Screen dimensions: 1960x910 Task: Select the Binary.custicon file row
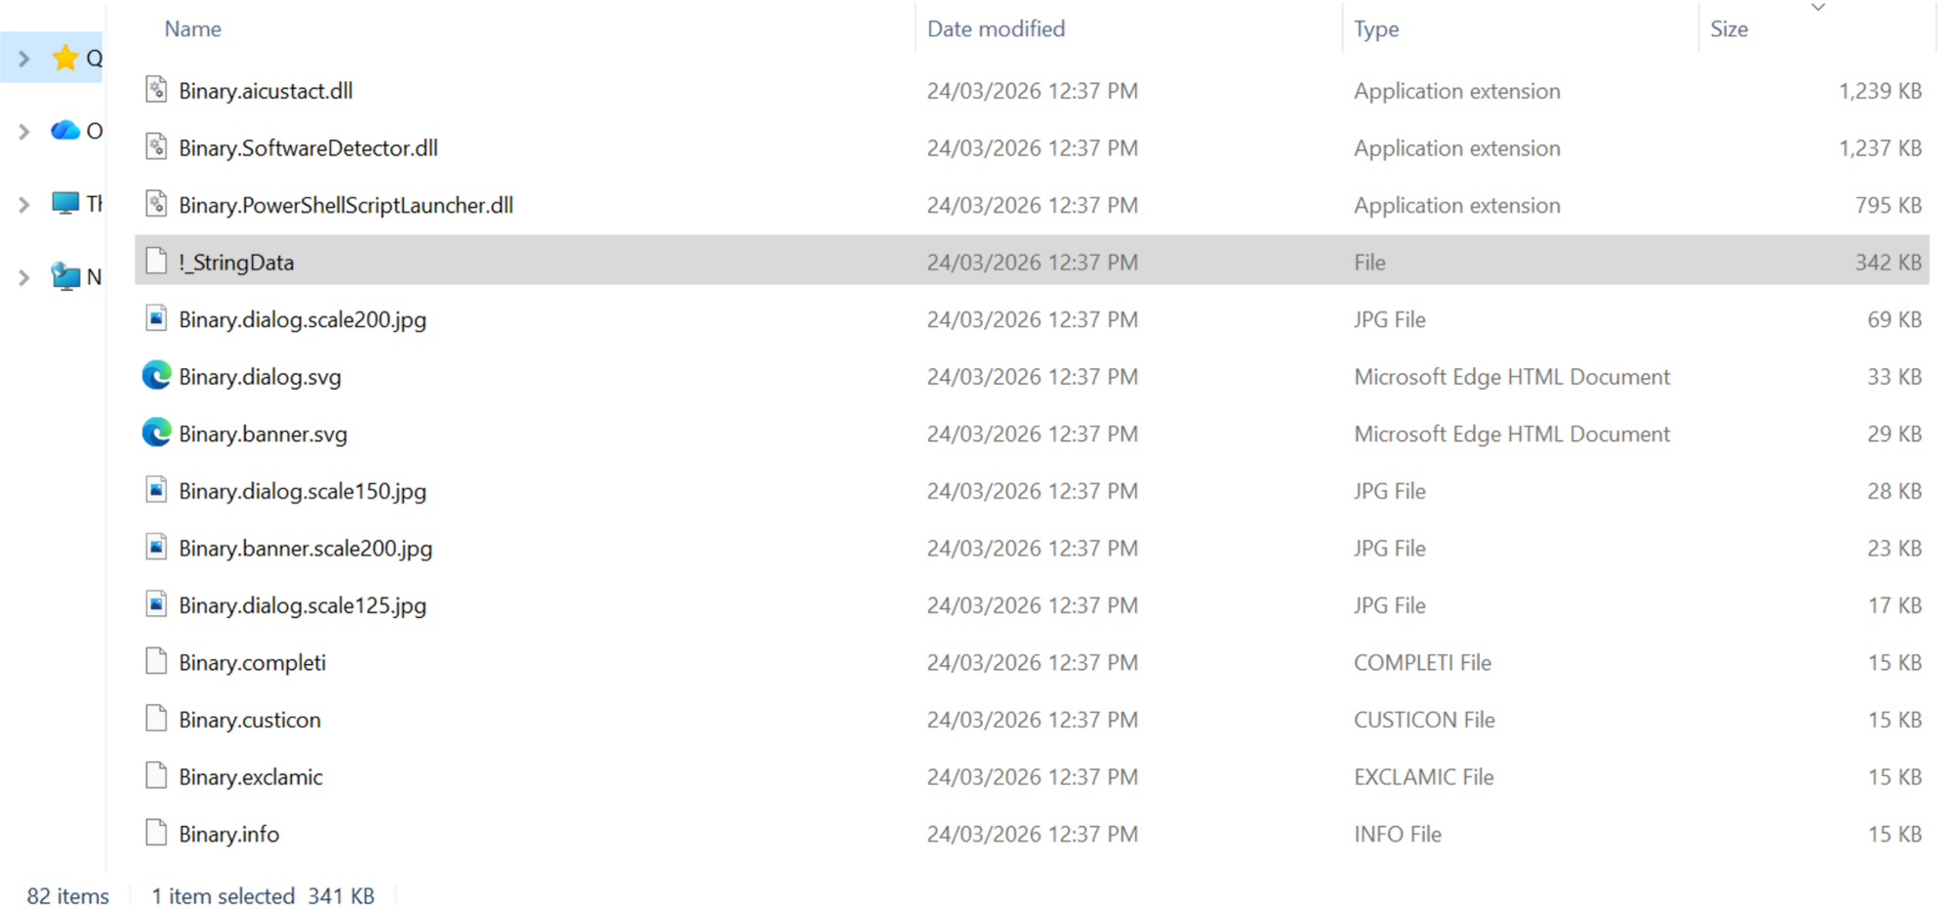pos(250,720)
